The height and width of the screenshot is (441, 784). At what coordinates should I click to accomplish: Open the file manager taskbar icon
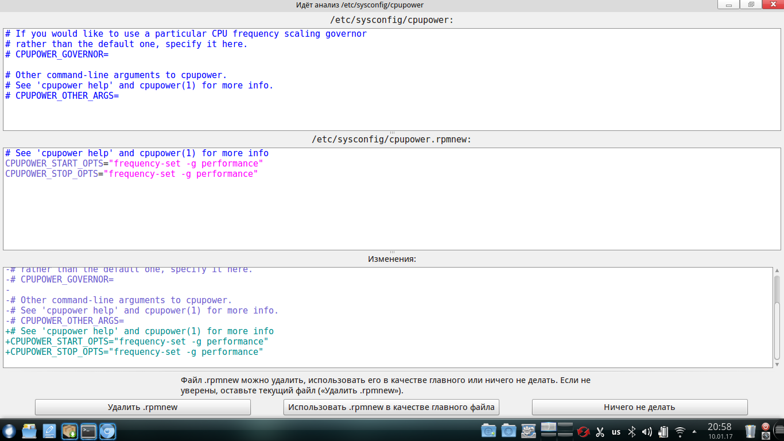tap(29, 431)
